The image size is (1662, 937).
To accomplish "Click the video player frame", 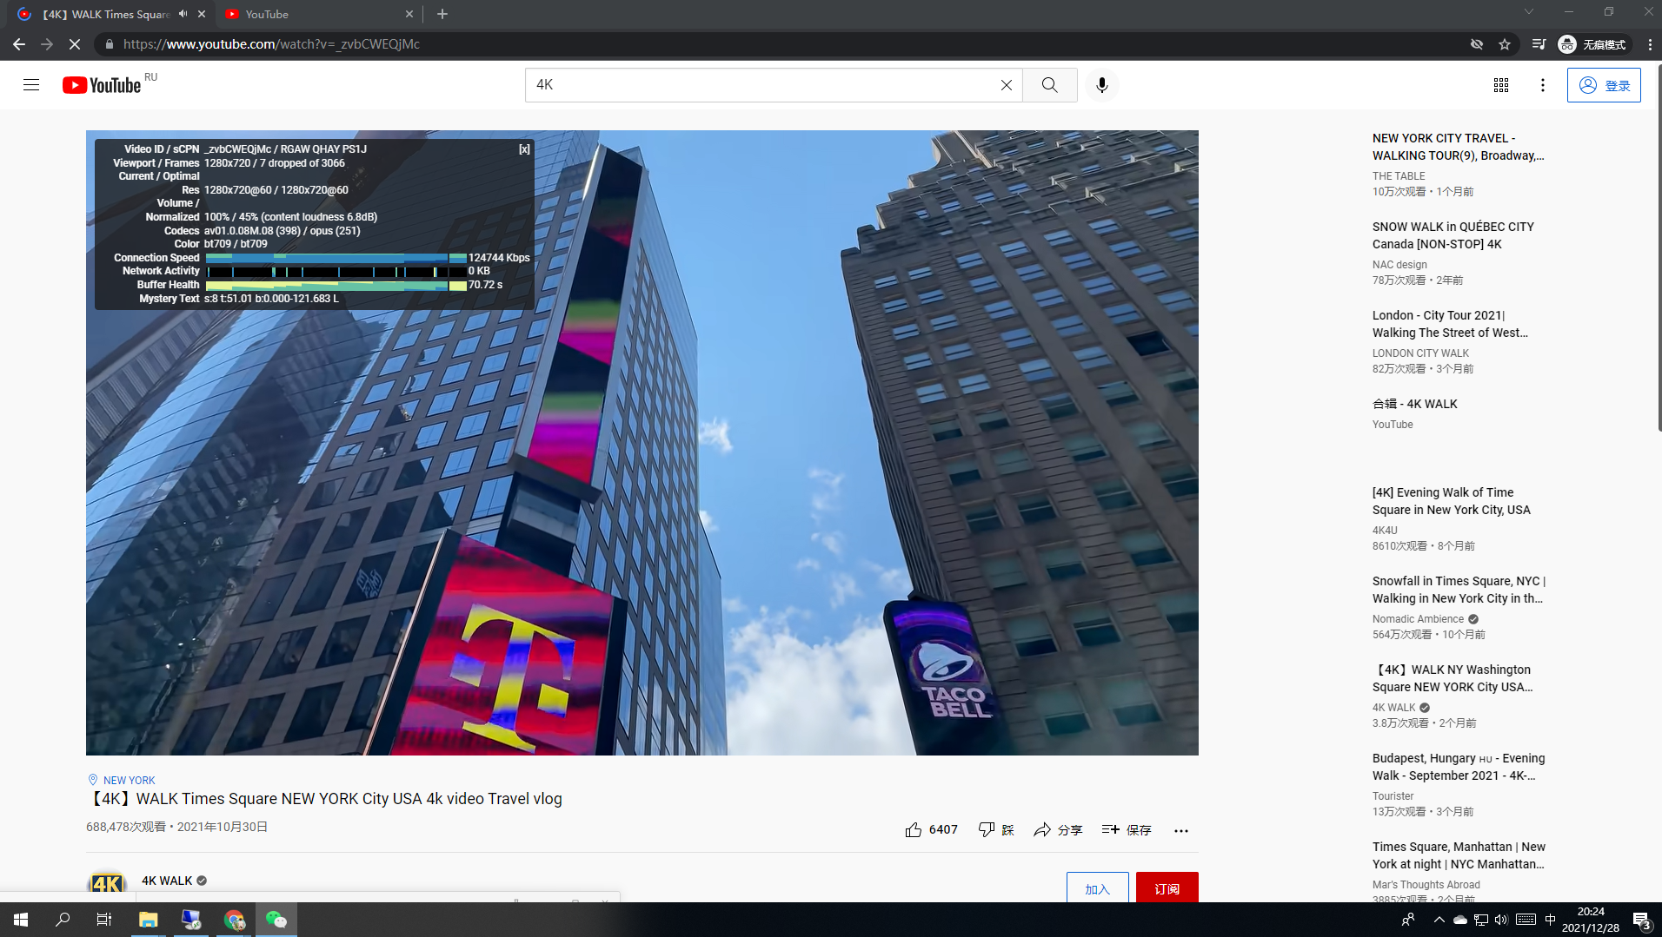I will (642, 443).
